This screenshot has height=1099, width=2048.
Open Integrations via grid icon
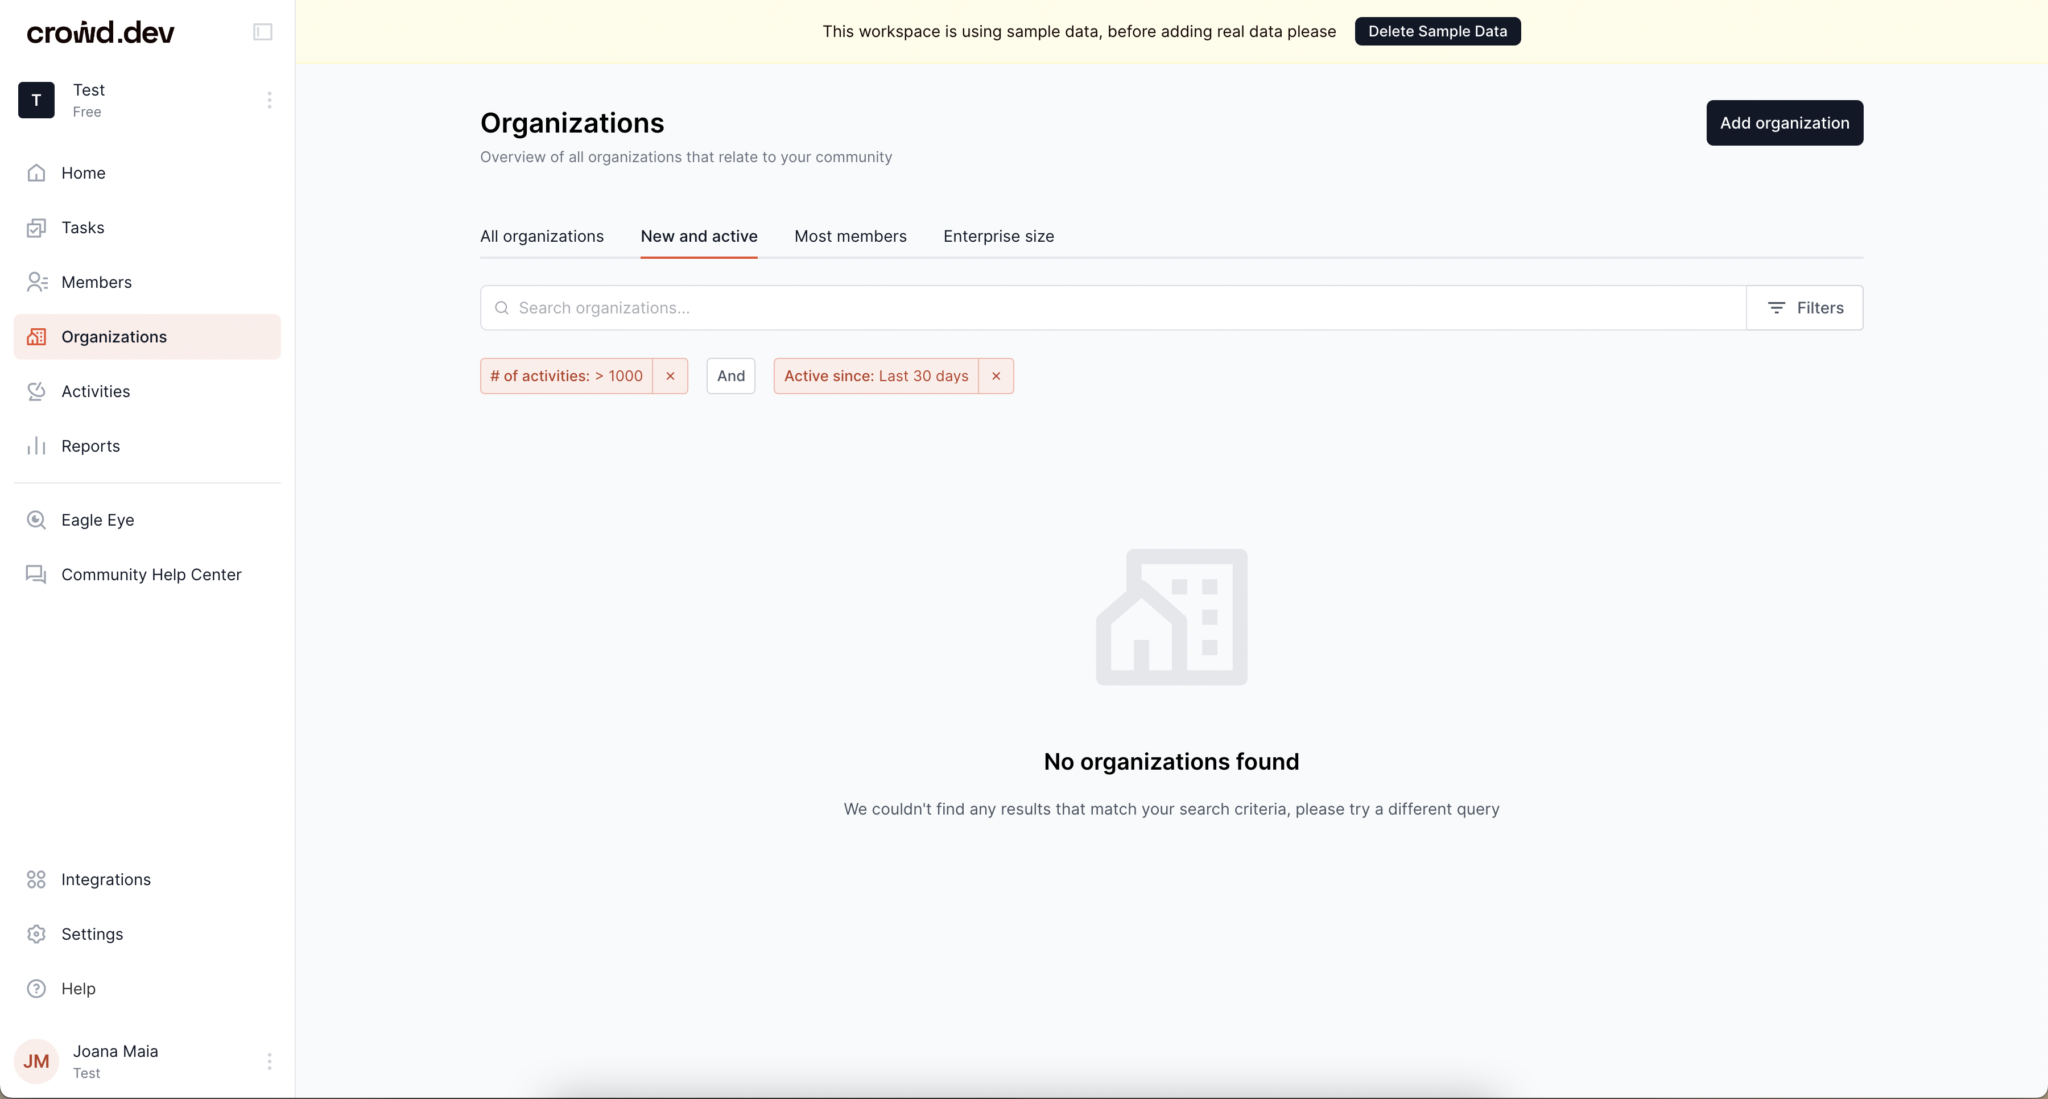coord(36,879)
